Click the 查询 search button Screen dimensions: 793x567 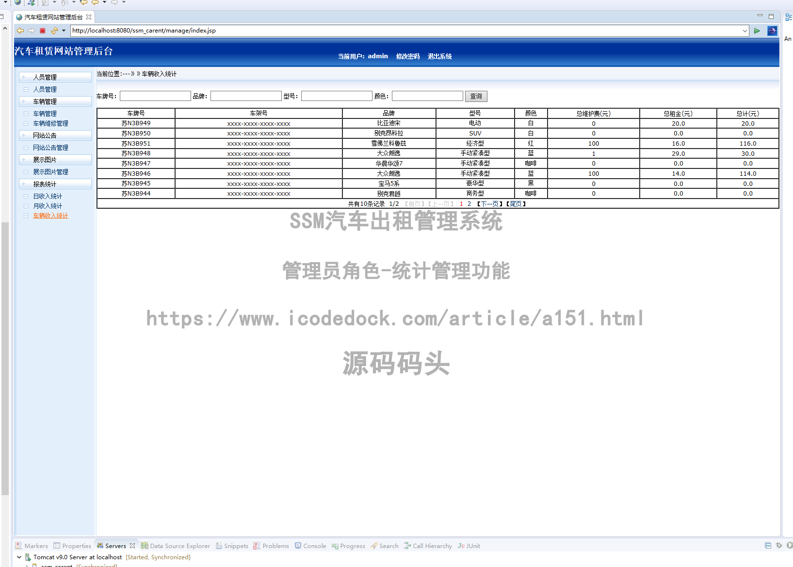(476, 96)
